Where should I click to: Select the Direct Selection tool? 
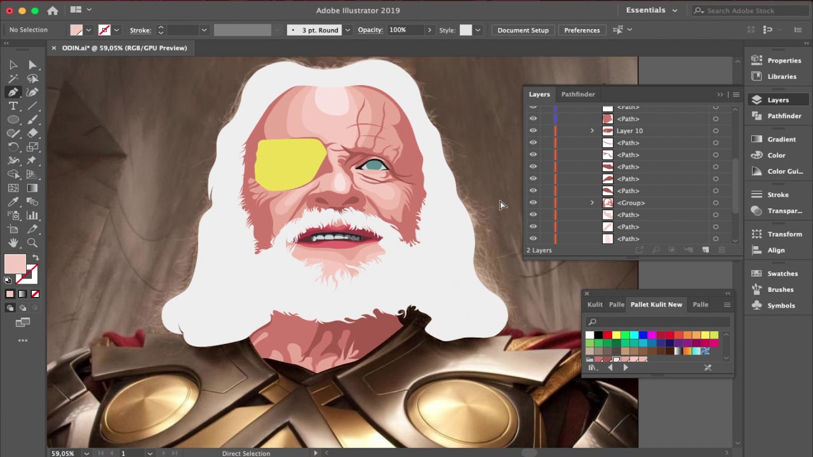(32, 65)
